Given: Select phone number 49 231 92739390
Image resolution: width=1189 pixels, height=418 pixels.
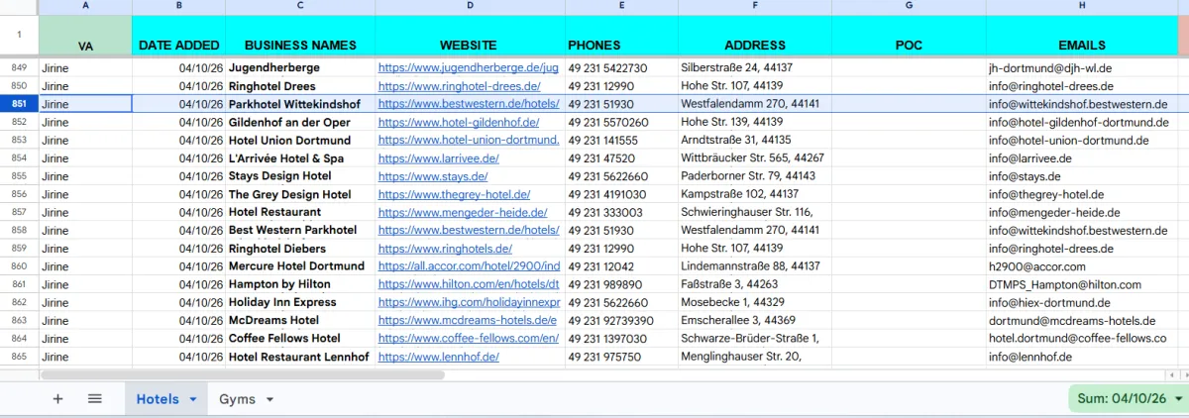Looking at the screenshot, I should (x=620, y=321).
